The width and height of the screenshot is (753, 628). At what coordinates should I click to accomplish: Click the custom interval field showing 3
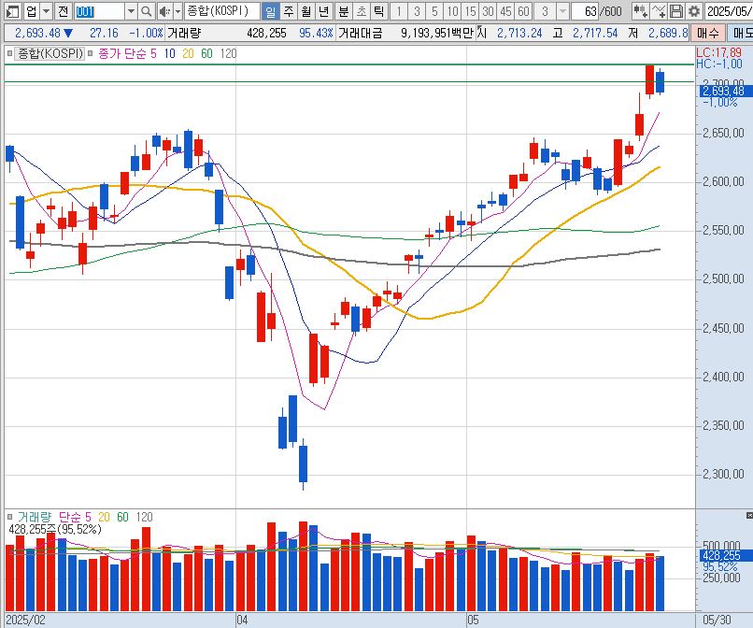coord(545,11)
